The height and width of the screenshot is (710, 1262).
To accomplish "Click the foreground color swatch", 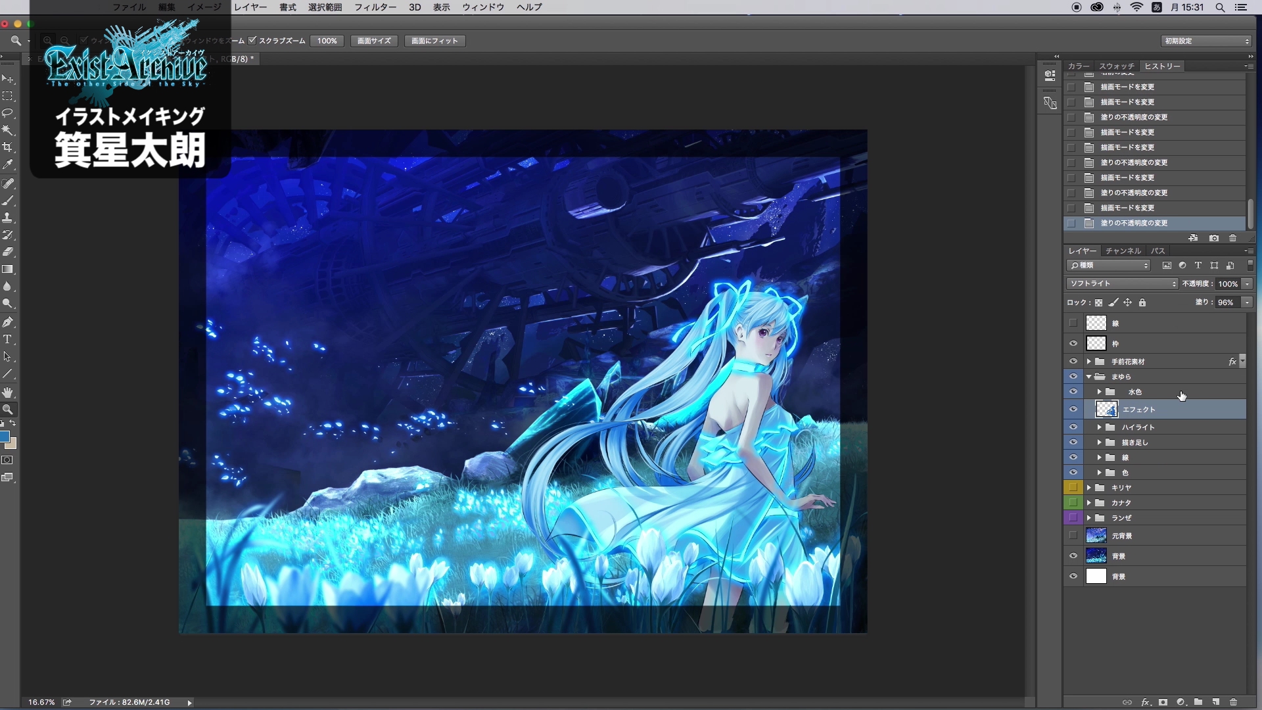I will [5, 437].
